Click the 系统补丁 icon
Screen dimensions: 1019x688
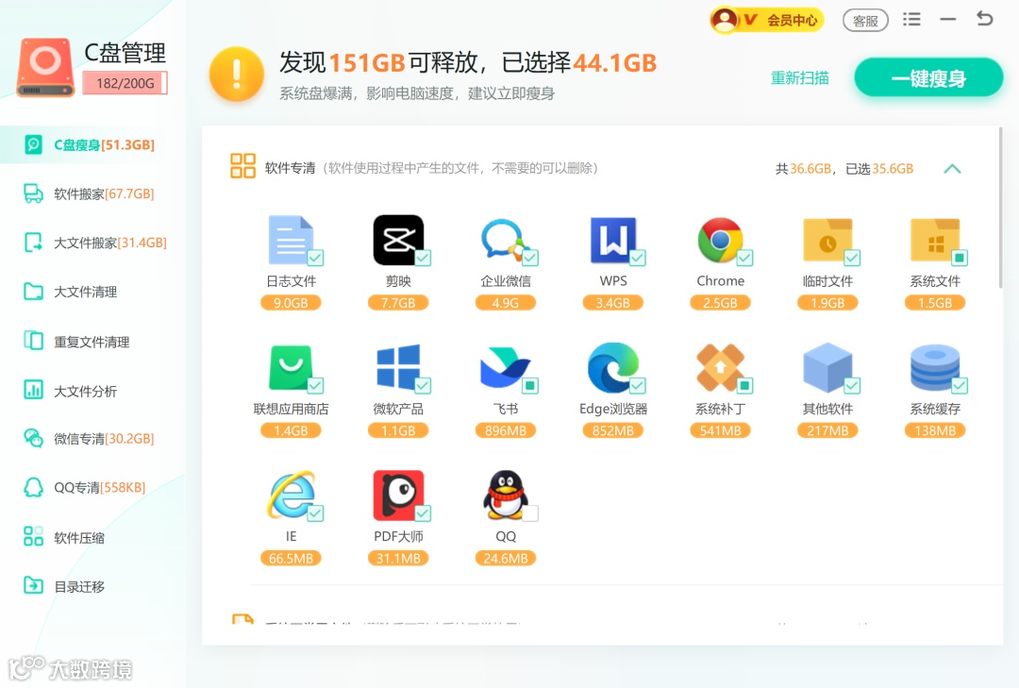(720, 367)
